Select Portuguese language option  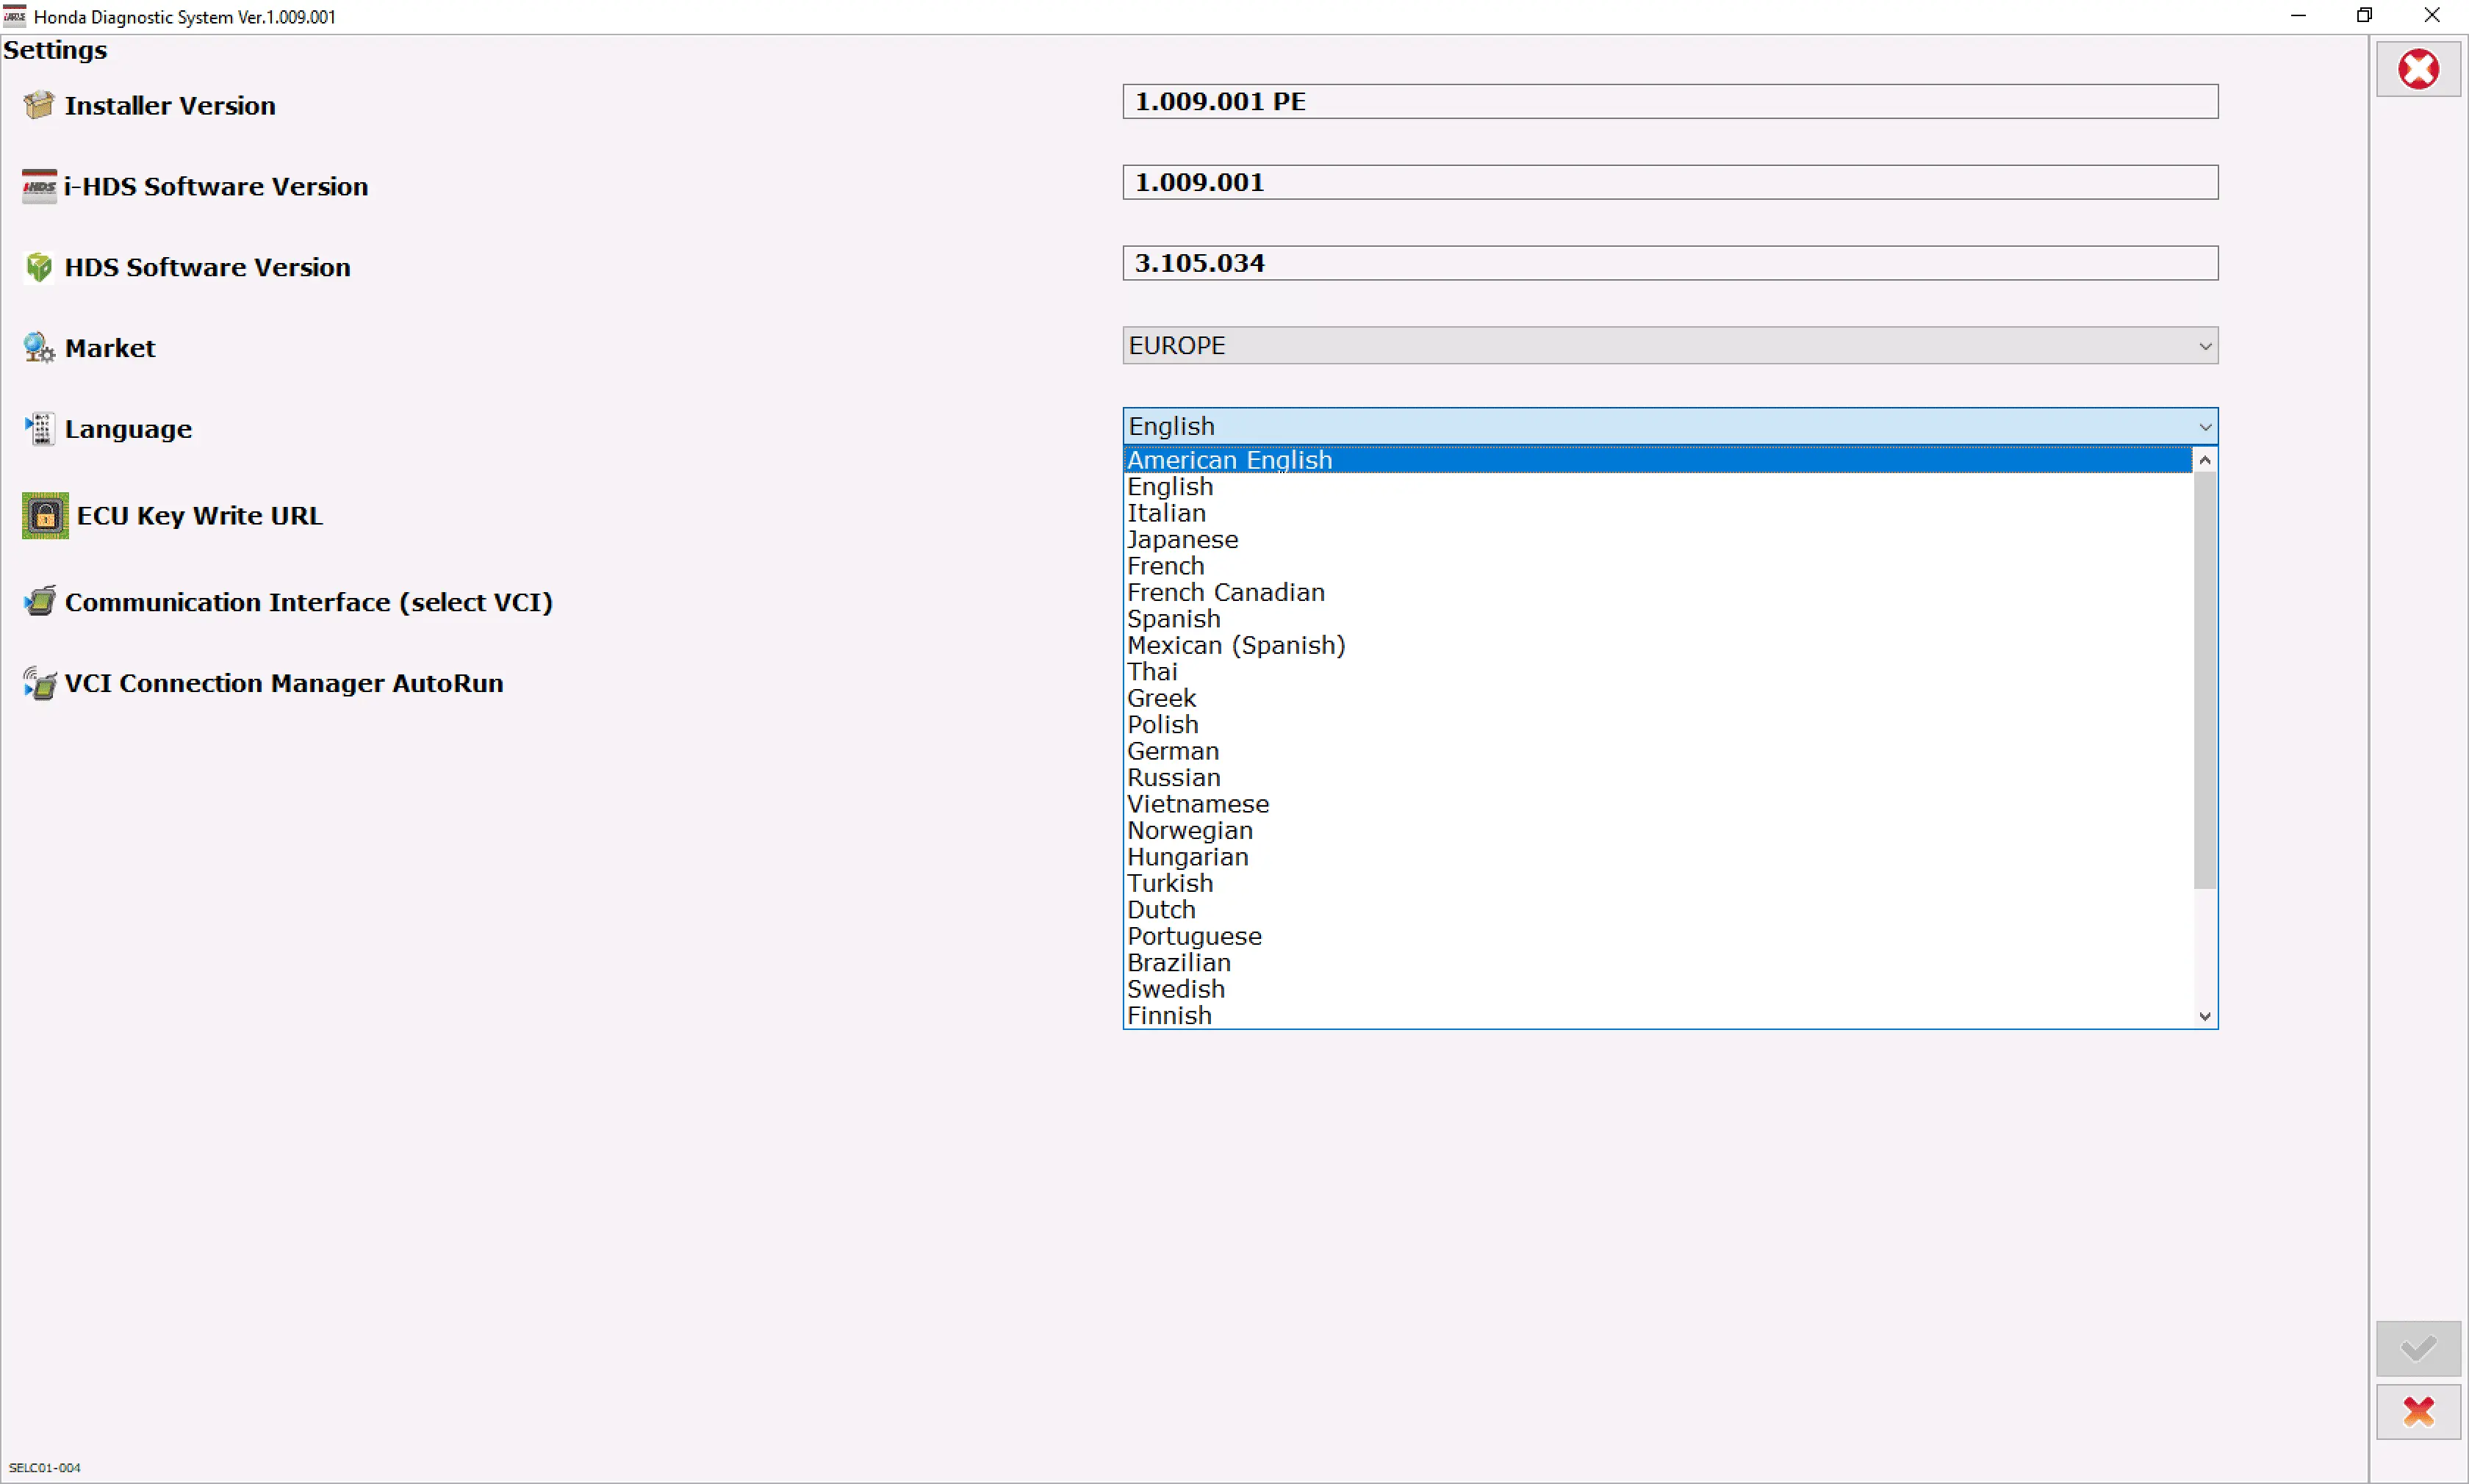[x=1658, y=937]
